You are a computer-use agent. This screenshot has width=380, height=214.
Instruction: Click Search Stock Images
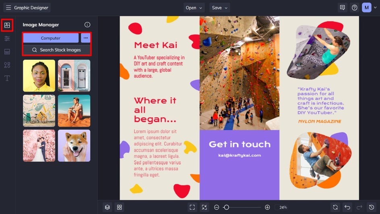coord(57,50)
